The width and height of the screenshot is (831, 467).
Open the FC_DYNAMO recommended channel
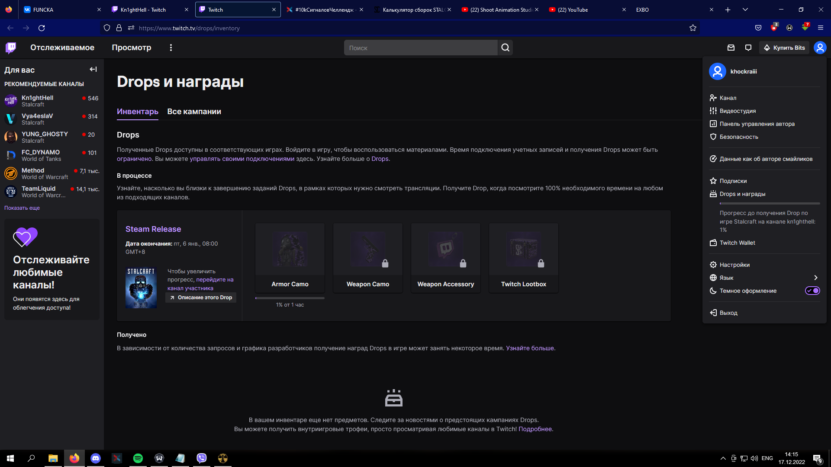[52, 155]
